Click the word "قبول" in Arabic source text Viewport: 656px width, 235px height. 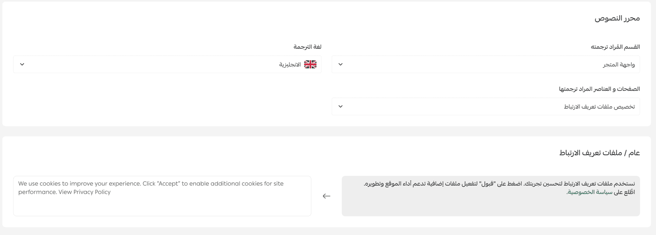487,184
